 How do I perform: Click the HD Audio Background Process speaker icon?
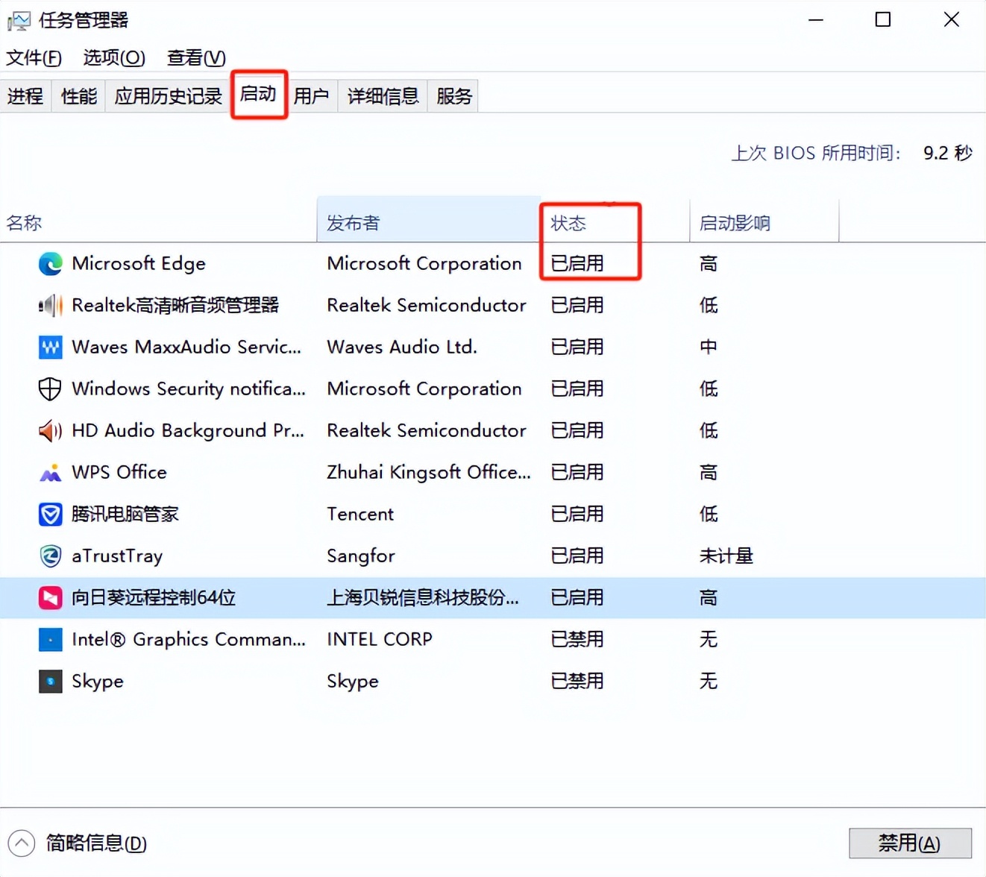[x=50, y=430]
